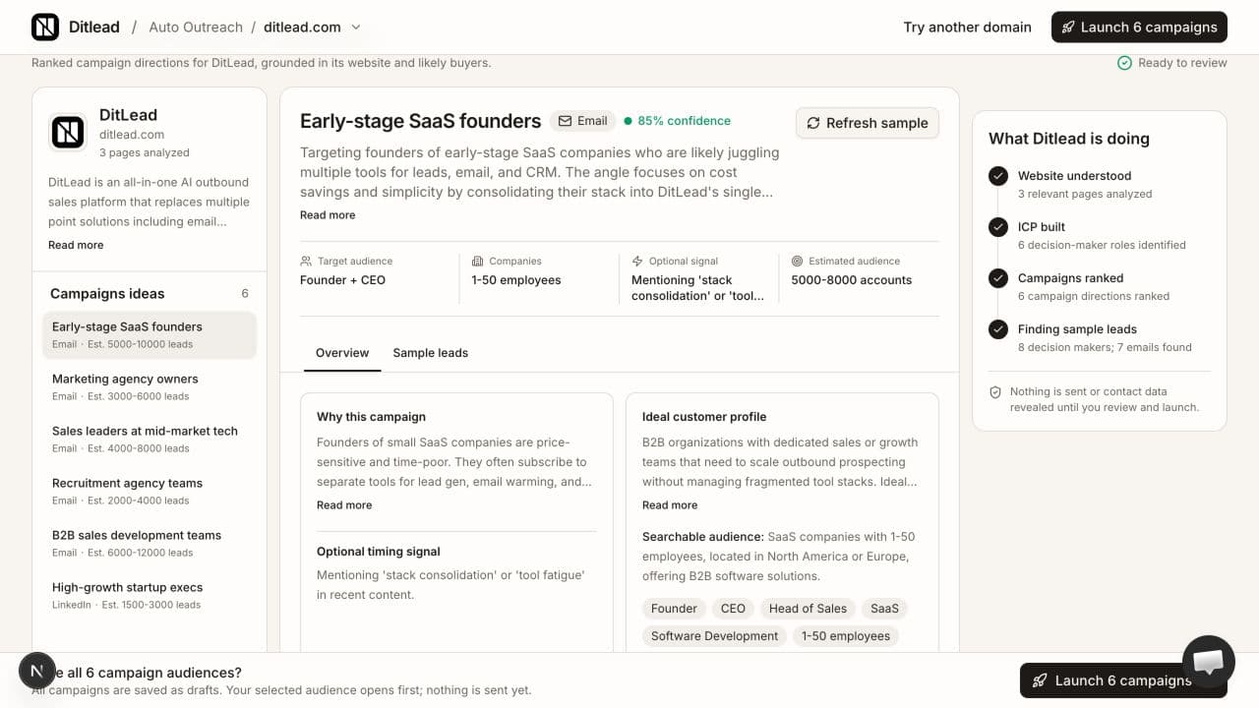Click the round N badge in the bottom bar
Screen dimensions: 1259x708
click(36, 671)
